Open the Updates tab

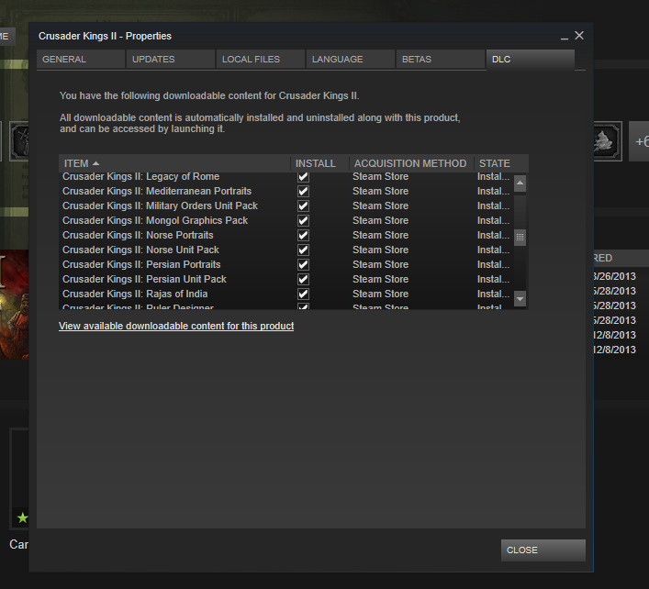point(170,60)
